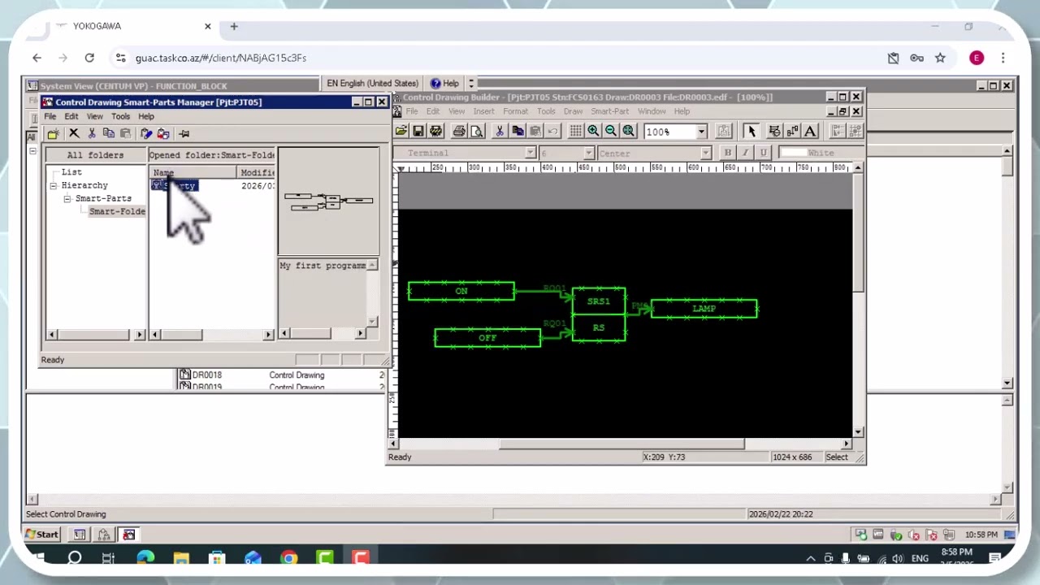Open the File menu in Smart-Parts Manager
This screenshot has height=585, width=1040.
50,116
